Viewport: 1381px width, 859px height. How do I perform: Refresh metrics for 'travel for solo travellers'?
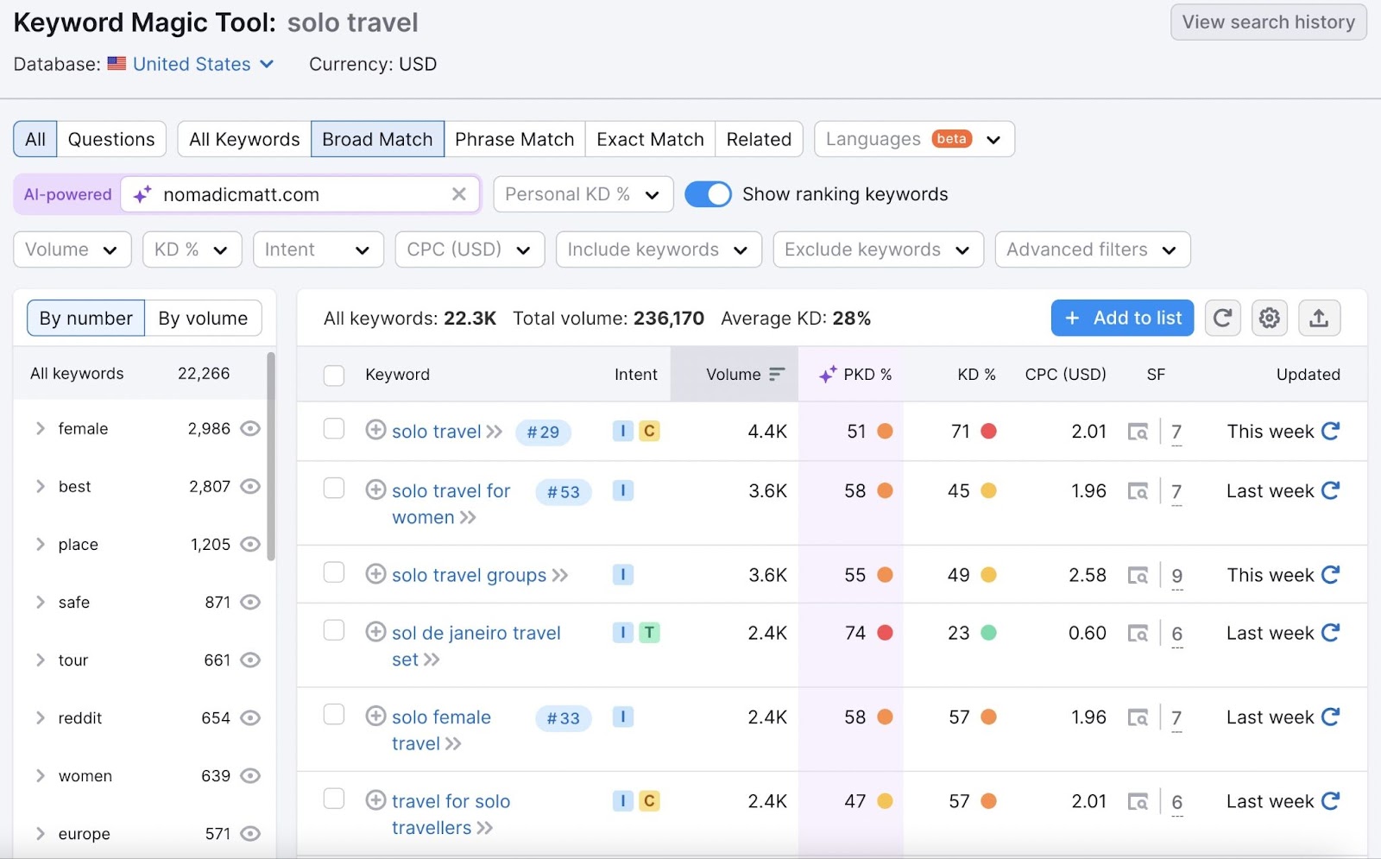[x=1330, y=801]
